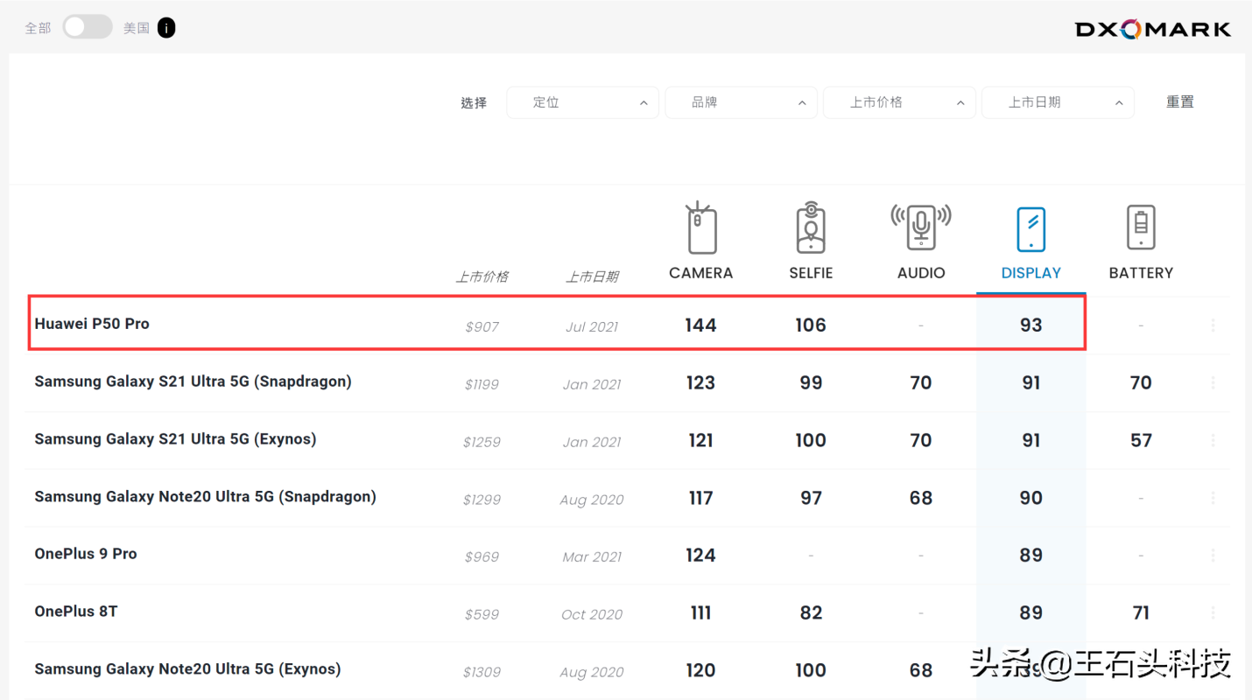Image resolution: width=1252 pixels, height=700 pixels.
Task: Click the Oct 2020 launch date
Action: click(592, 615)
